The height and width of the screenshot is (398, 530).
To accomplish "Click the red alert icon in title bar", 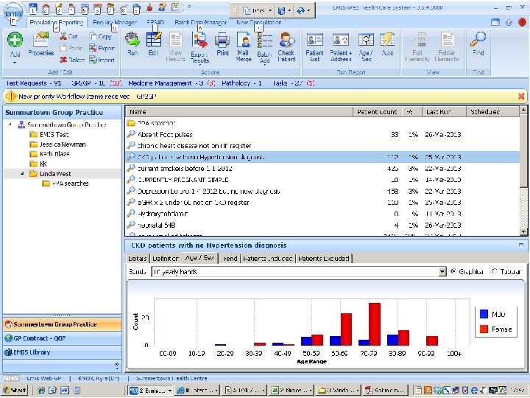I will (x=522, y=22).
